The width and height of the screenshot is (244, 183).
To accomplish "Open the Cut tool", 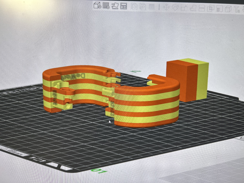I will (202, 8).
